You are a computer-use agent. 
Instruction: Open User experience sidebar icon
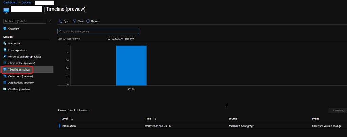click(x=5, y=50)
